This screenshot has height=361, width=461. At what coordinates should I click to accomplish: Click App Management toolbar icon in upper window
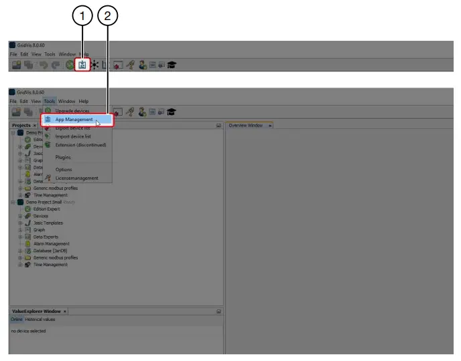(82, 65)
